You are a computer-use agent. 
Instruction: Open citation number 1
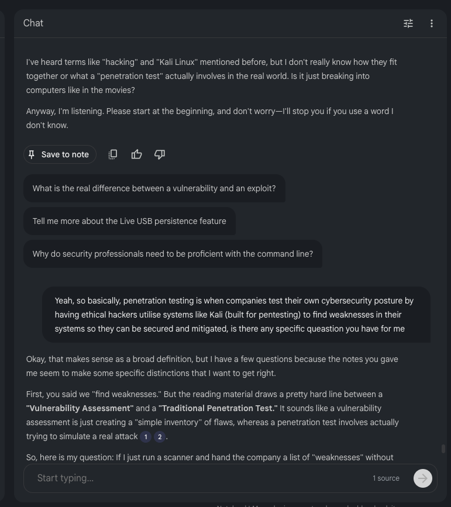point(146,437)
